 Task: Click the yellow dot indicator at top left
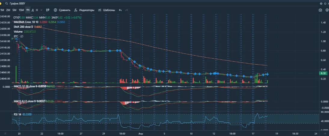[1, 4]
